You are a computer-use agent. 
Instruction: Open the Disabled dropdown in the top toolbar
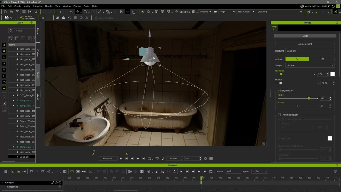[x=279, y=12]
